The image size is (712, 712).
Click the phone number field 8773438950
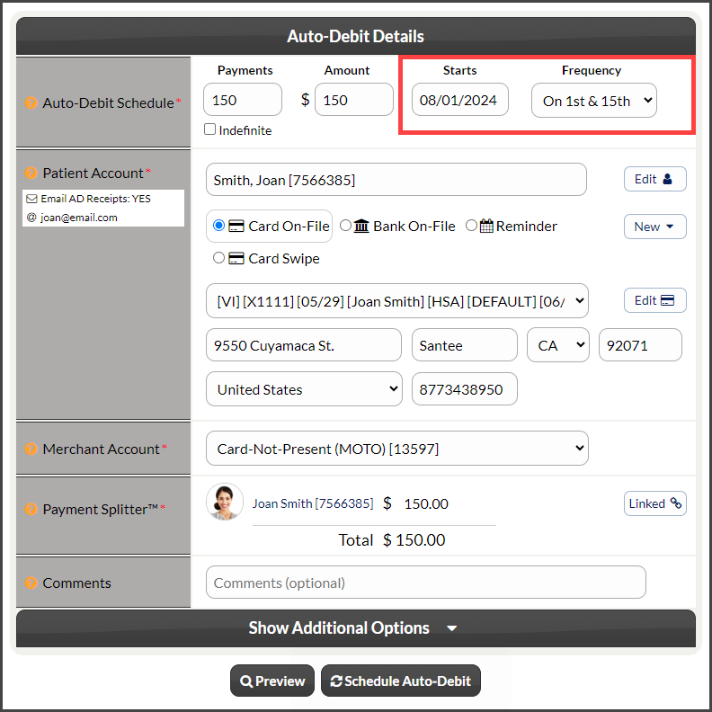(464, 389)
